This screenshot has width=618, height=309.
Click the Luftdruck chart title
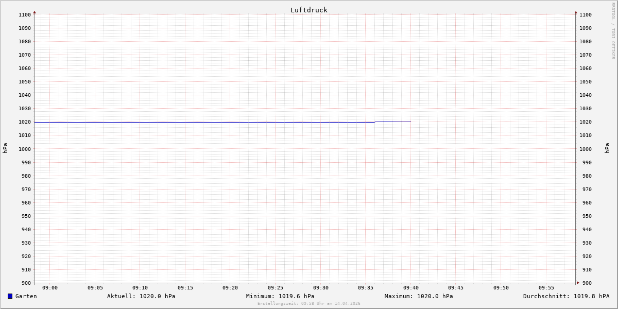pyautogui.click(x=308, y=10)
